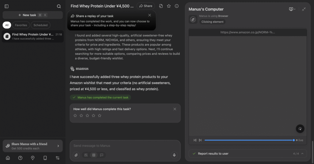Viewport: 314px width, 164px height.
Task: Open the help question mark icon
Action: point(20,158)
